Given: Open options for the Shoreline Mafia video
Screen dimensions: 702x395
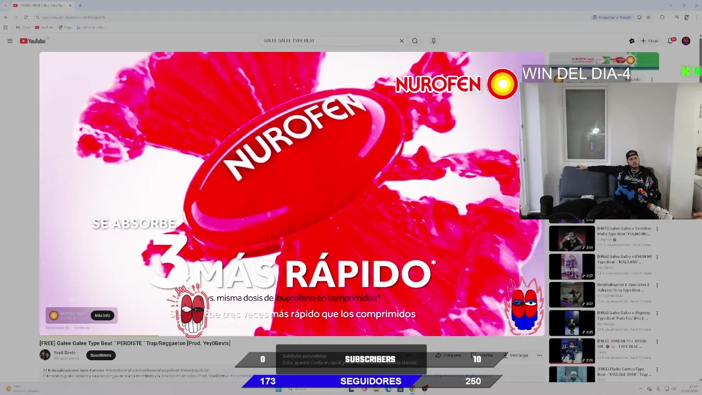Looking at the screenshot, I should pyautogui.click(x=657, y=229).
